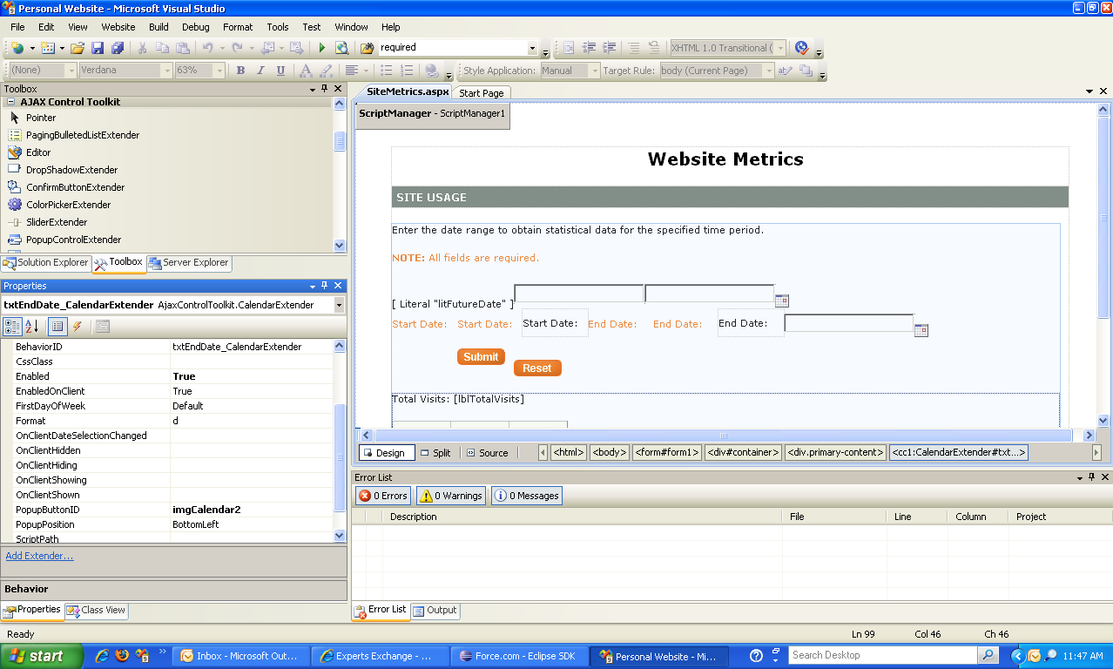The height and width of the screenshot is (669, 1113).
Task: Open Solution Explorer from the tab icons
Action: pos(46,262)
